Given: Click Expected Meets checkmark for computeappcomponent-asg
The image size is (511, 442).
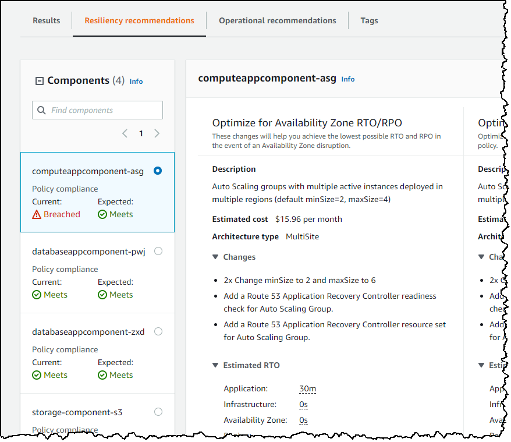Looking at the screenshot, I should point(102,214).
